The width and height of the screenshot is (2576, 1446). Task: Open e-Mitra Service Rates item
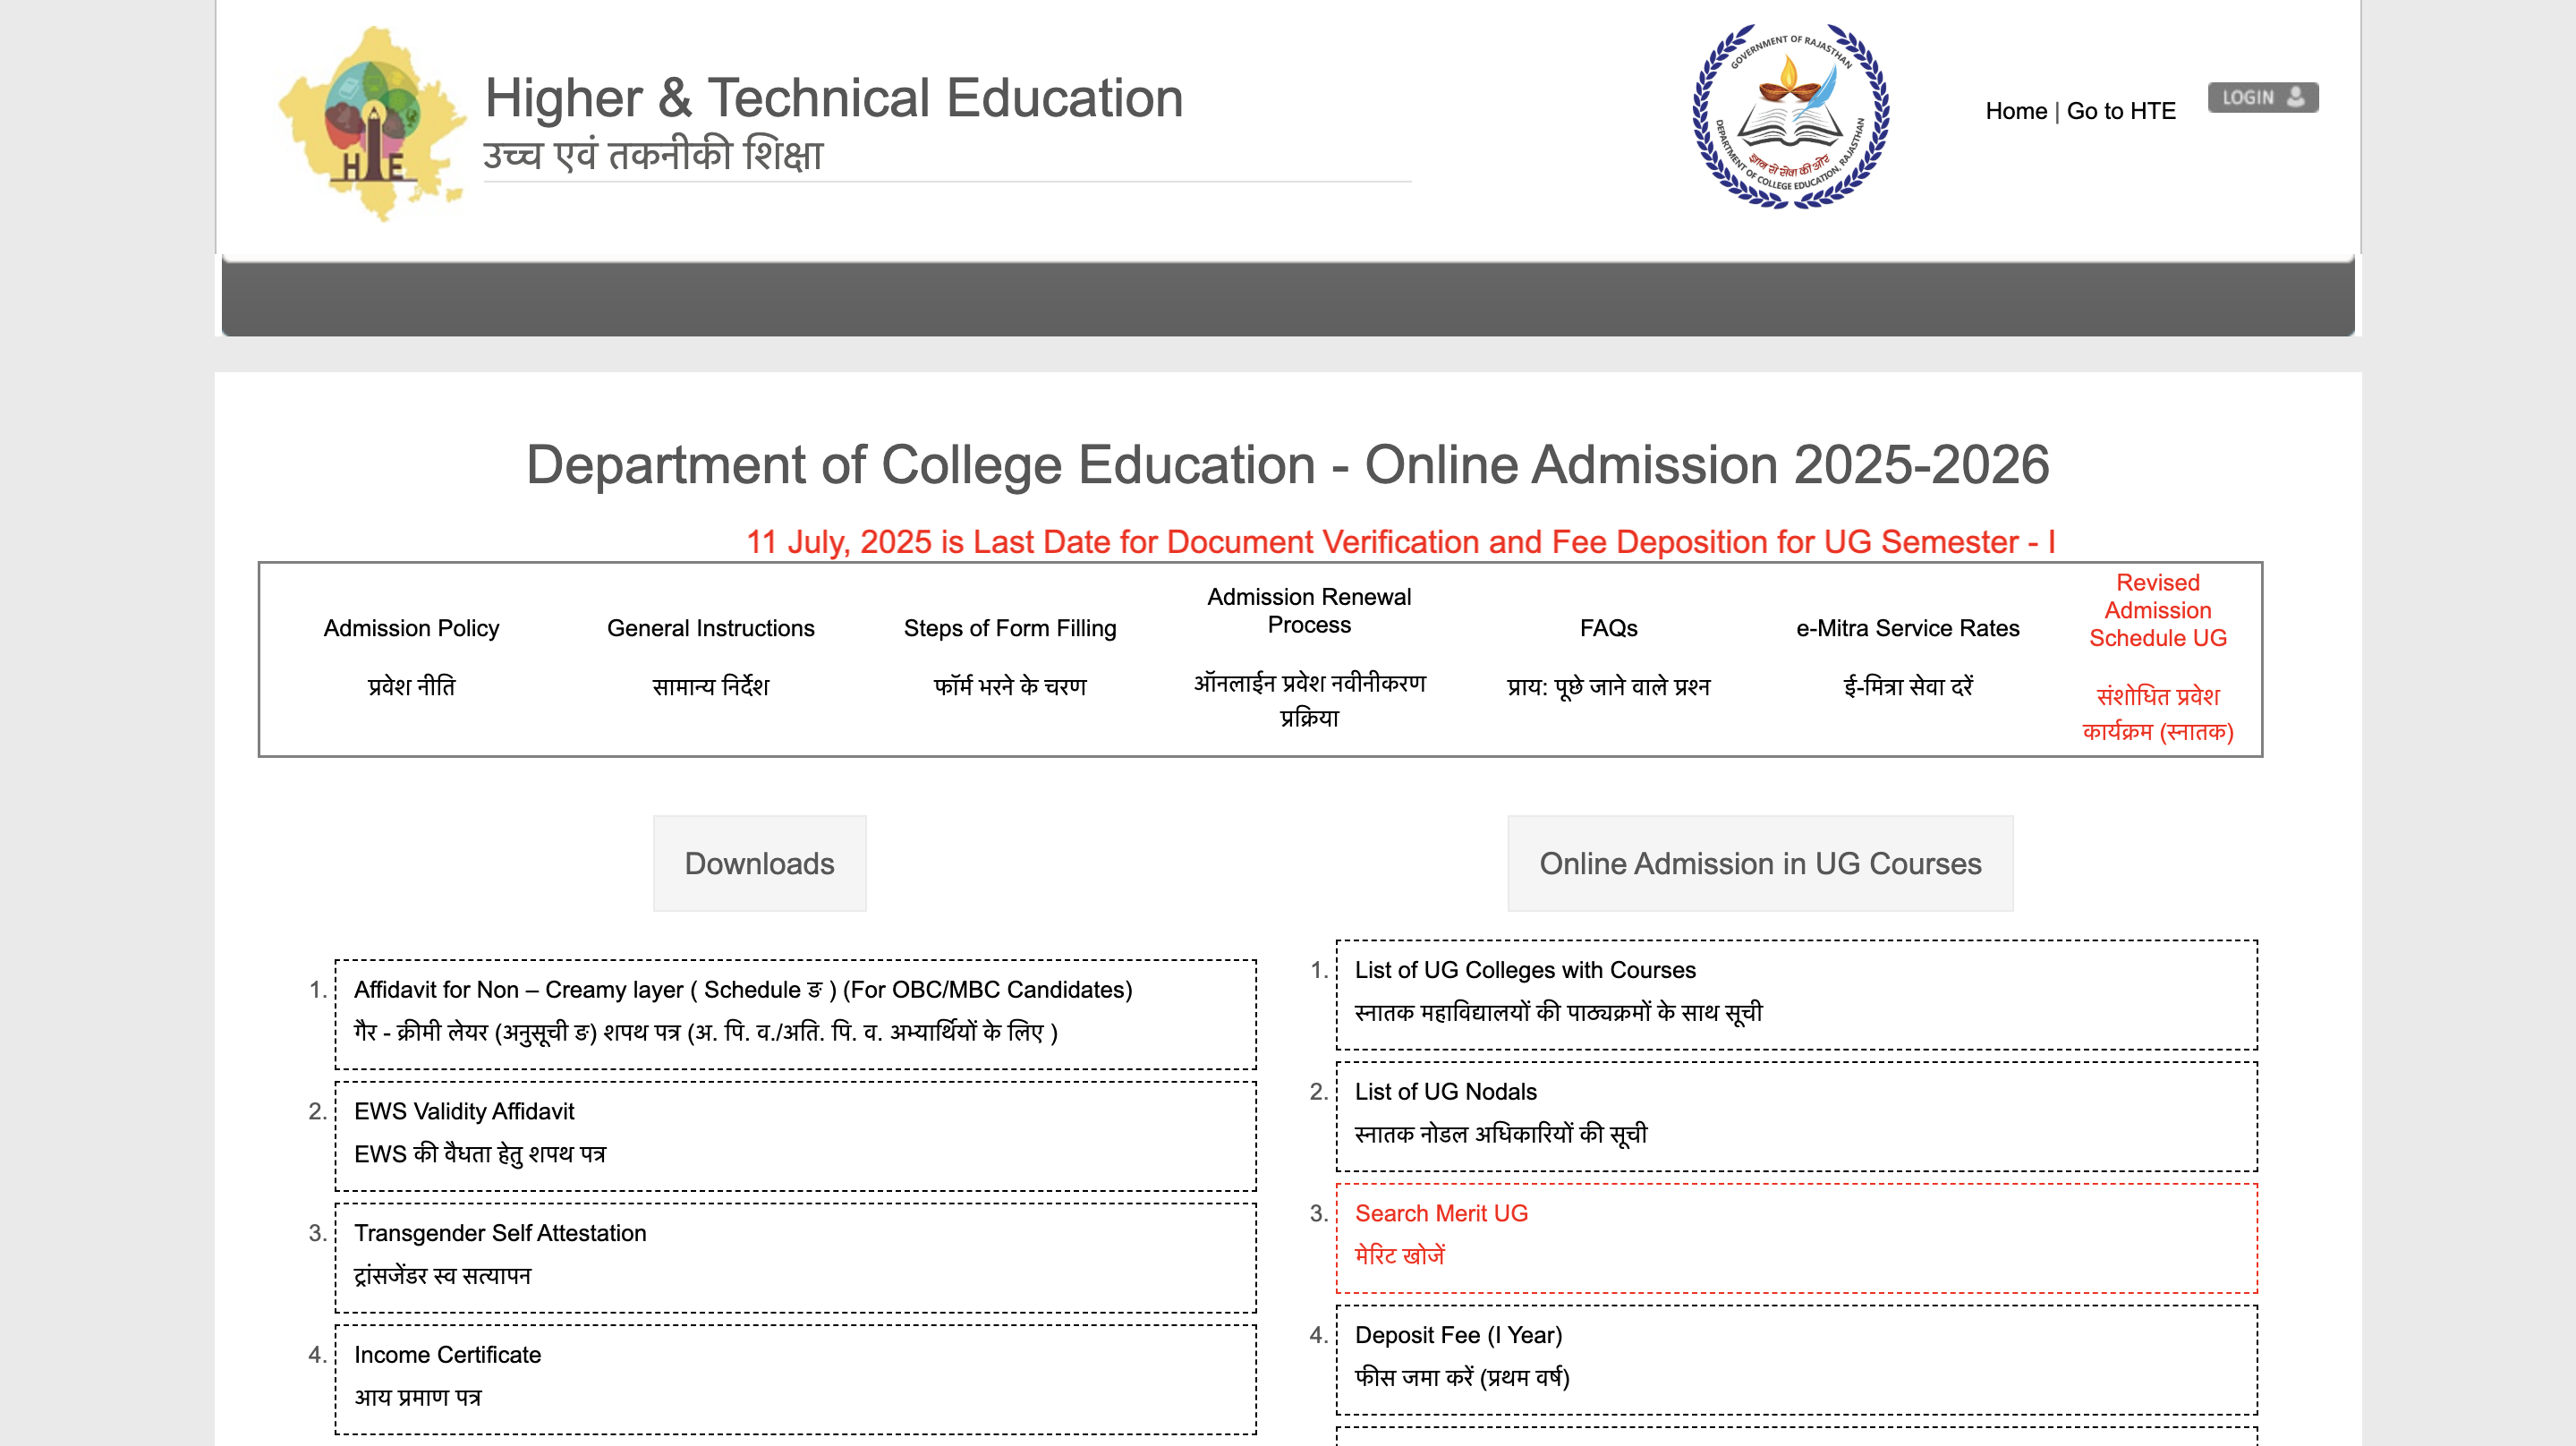click(x=1908, y=628)
